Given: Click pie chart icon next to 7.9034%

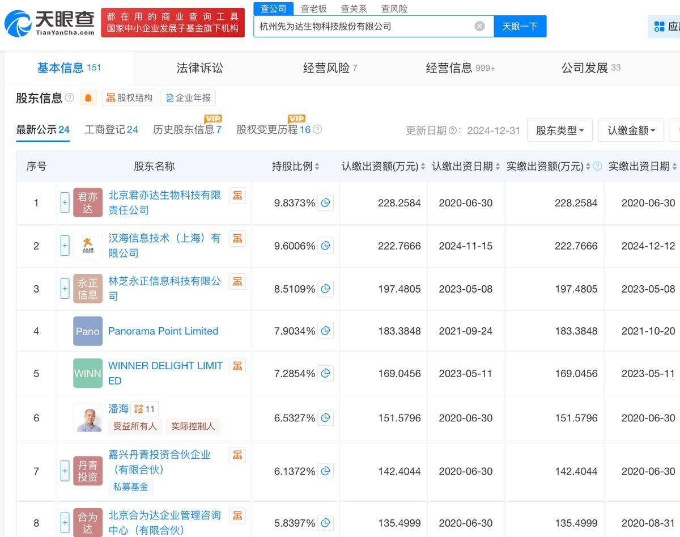Looking at the screenshot, I should pyautogui.click(x=325, y=331).
